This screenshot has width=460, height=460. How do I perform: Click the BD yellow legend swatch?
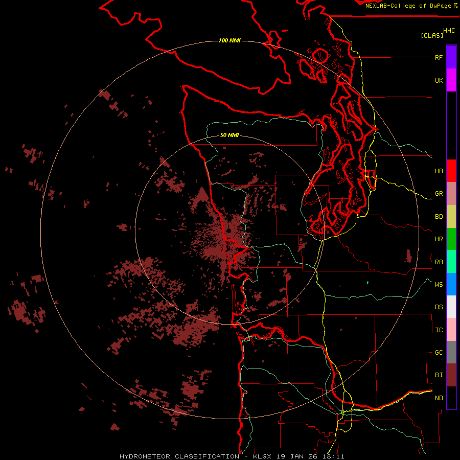[451, 216]
